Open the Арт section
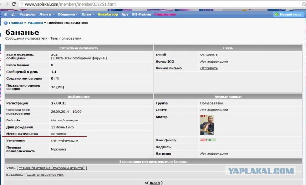This screenshot has height=185, width=306. 125,14
